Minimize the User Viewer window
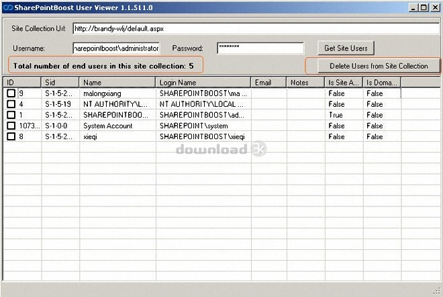The width and height of the screenshot is (443, 297). click(413, 7)
